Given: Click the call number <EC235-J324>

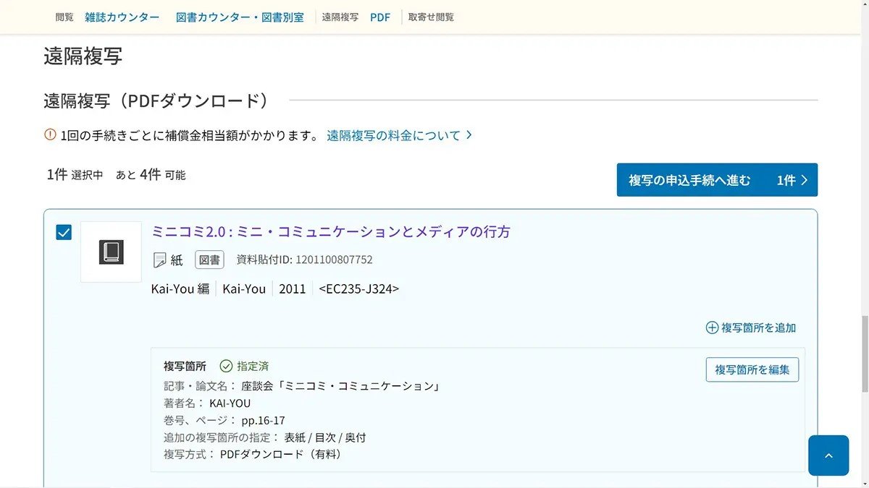Looking at the screenshot, I should coord(359,289).
